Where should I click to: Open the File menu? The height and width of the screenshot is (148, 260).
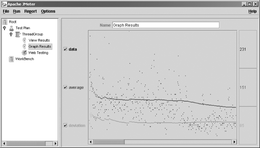pos(6,11)
